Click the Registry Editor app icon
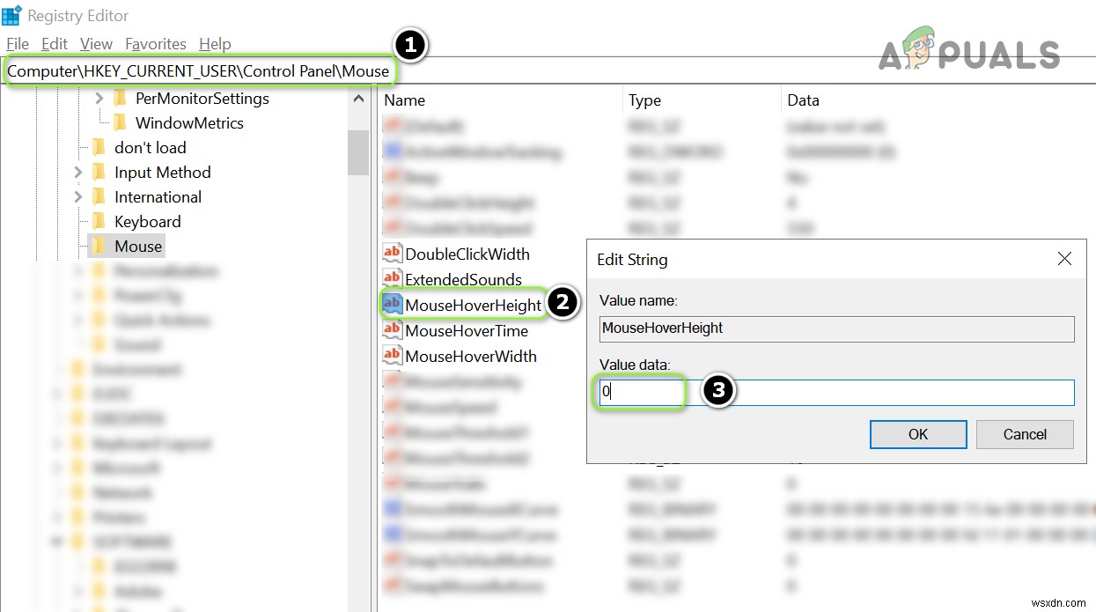1096x612 pixels. 11,15
